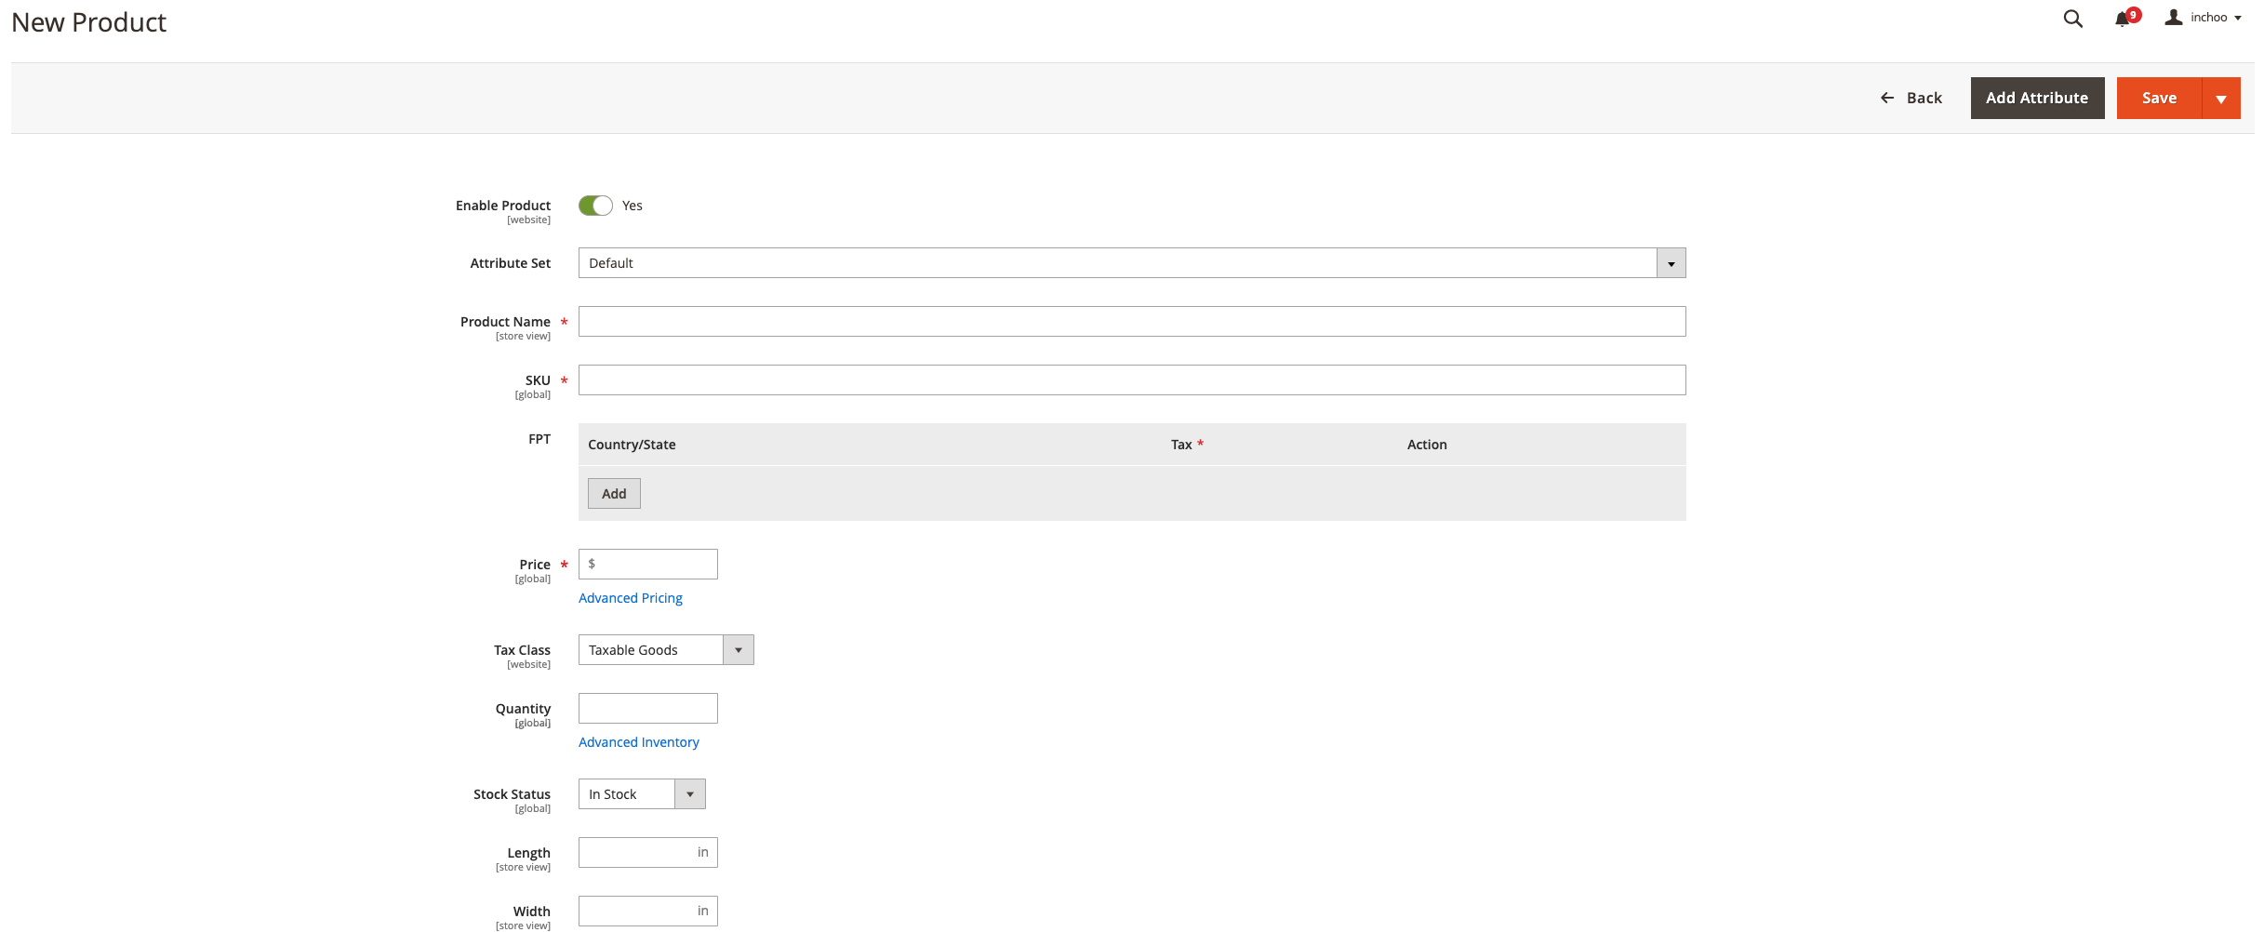Viewport: 2264px width, 932px height.
Task: Open the Attribute Set dropdown
Action: coord(1132,263)
